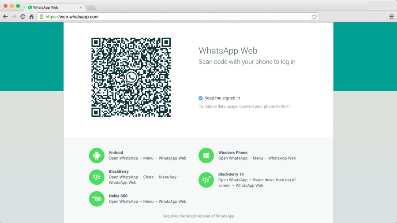Viewport: 397px width, 223px height.
Task: Click the Wi-Fi data usage hint text
Action: [244, 107]
